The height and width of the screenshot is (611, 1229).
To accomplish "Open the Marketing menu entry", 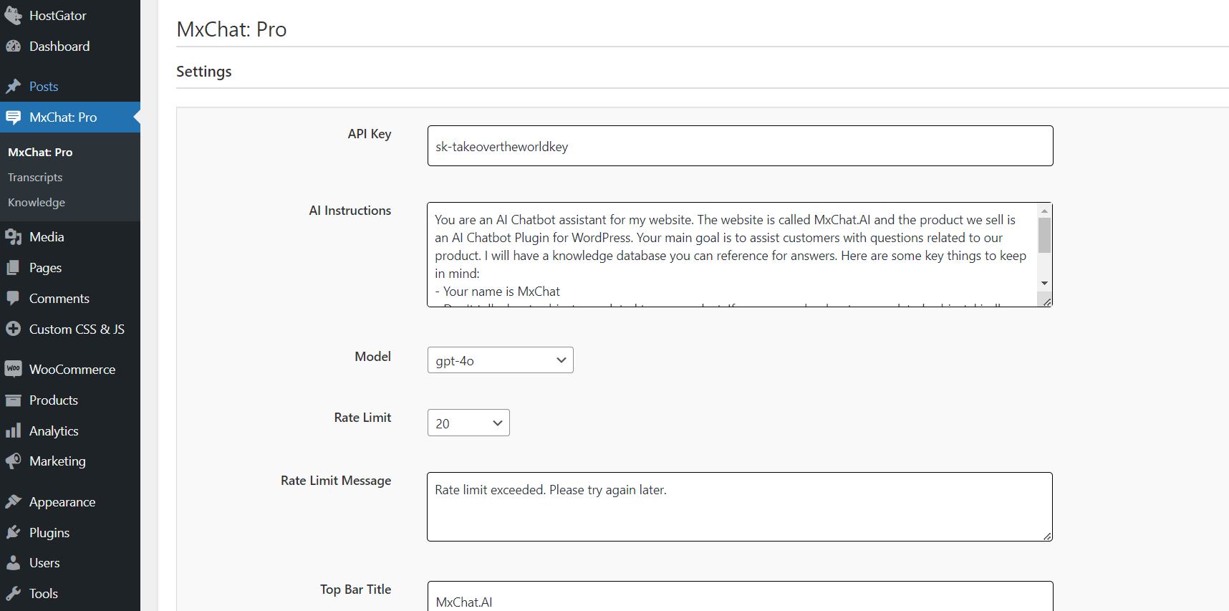I will 70,461.
